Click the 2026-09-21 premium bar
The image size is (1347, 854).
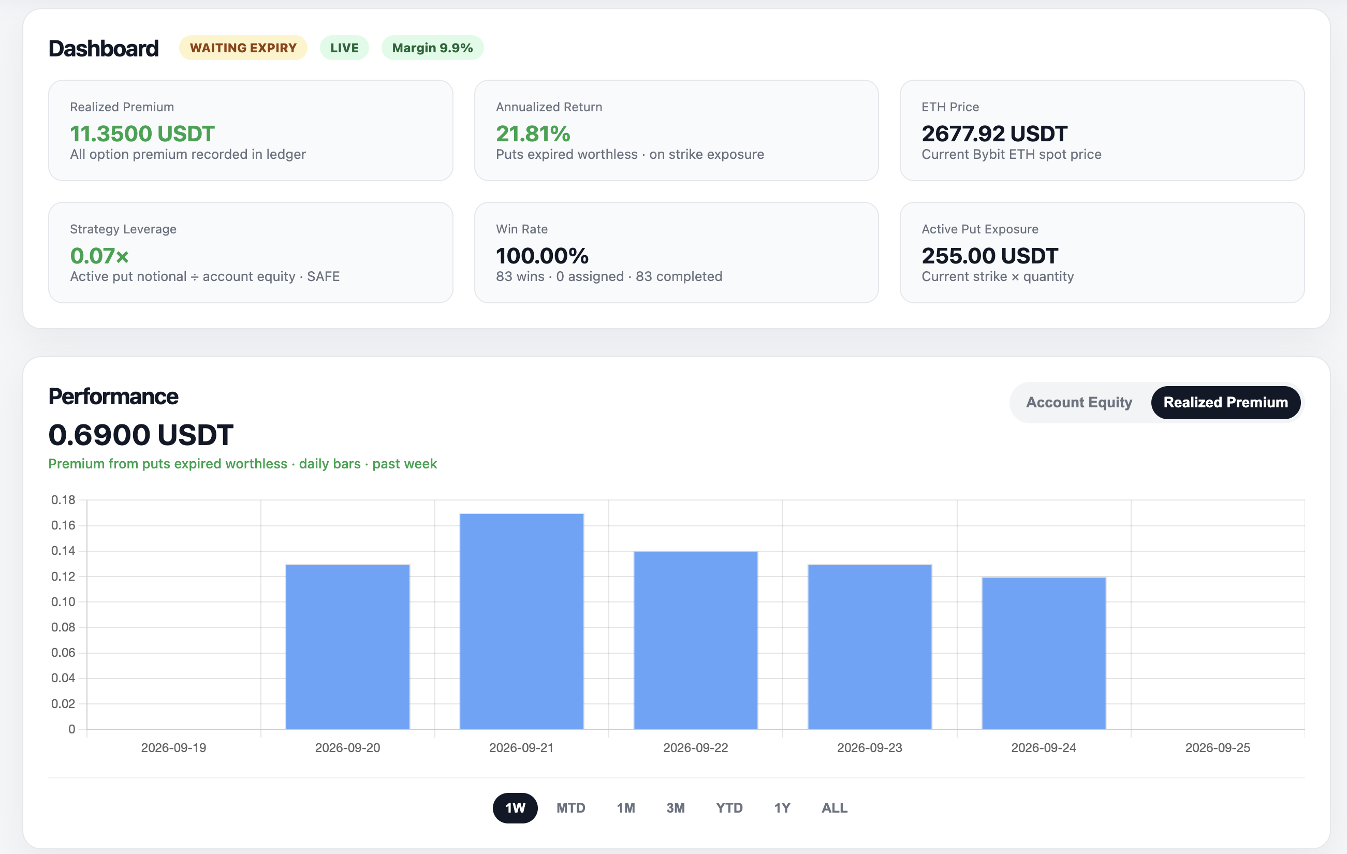click(521, 621)
